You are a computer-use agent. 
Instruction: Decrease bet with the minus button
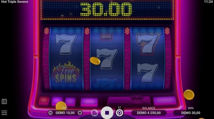pos(51,113)
